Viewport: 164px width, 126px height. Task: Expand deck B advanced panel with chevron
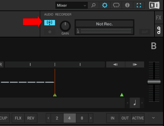153,118
